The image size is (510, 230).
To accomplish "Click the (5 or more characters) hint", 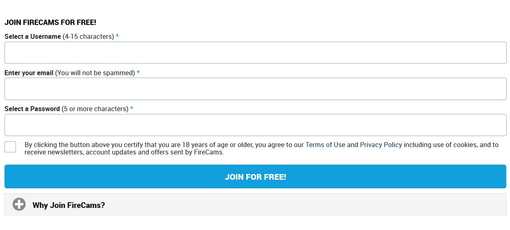I will 95,109.
